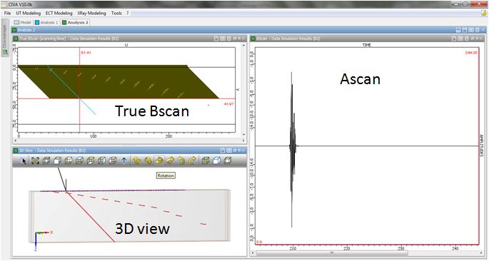
Task: Select the solid white cube view icon
Action: click(x=57, y=160)
